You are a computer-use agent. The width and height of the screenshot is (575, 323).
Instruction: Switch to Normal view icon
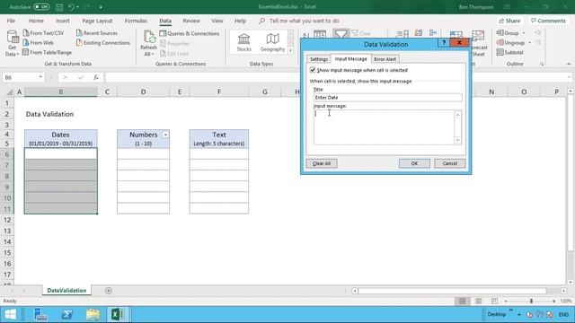pos(463,301)
